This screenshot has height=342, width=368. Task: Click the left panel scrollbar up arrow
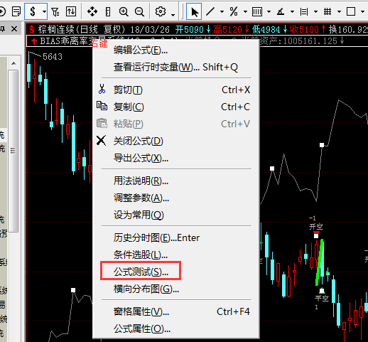coord(13,63)
